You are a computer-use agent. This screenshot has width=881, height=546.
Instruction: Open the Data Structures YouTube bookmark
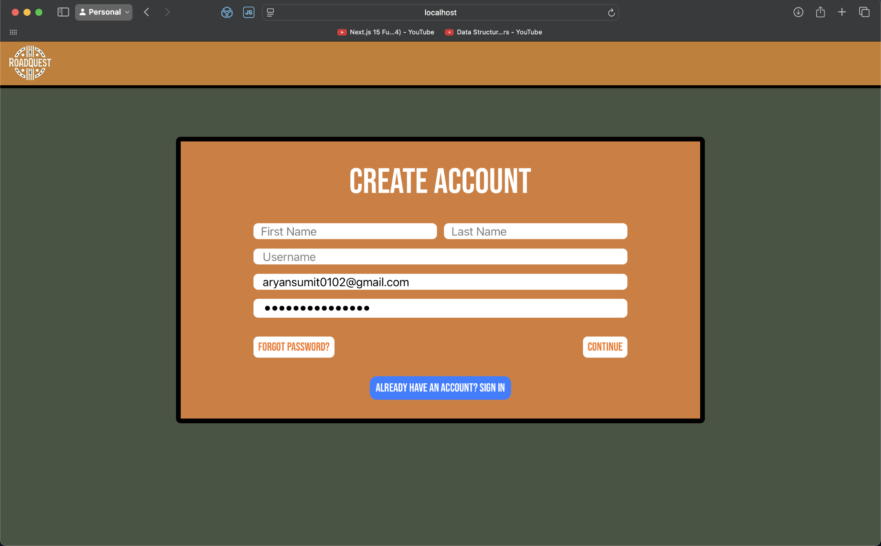pyautogui.click(x=493, y=32)
